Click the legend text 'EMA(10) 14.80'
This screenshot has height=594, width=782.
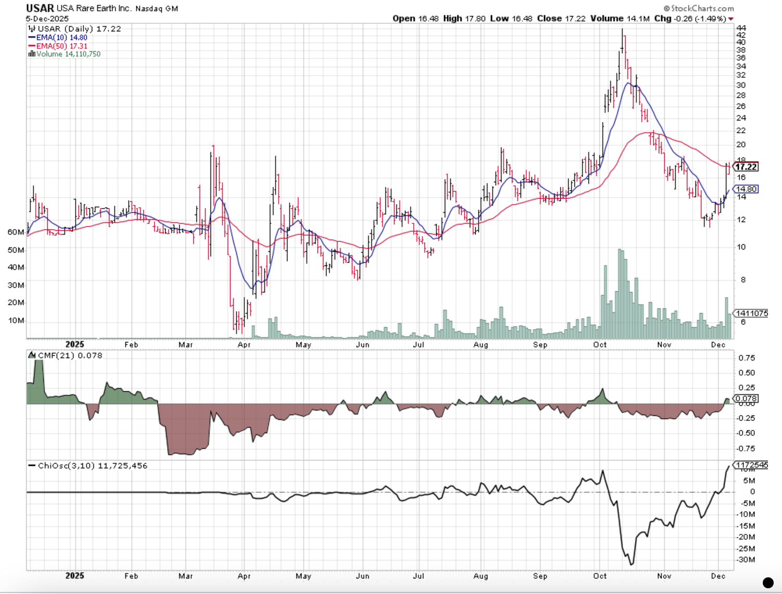(x=62, y=38)
